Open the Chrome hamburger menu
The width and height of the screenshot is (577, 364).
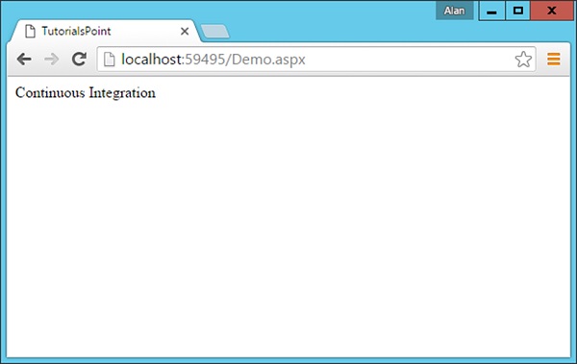click(x=554, y=60)
